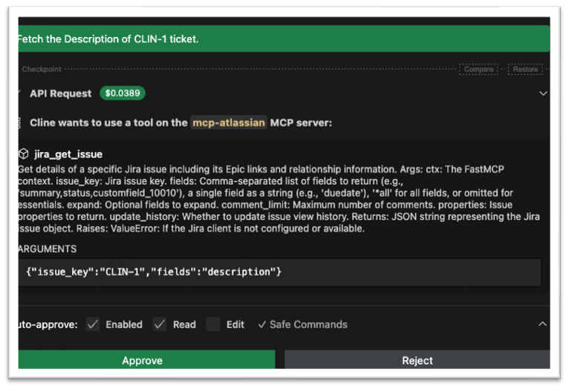Image resolution: width=569 pixels, height=389 pixels.
Task: Collapse the auto-approve settings chevron
Action: coord(542,324)
